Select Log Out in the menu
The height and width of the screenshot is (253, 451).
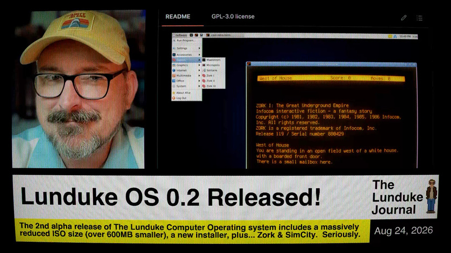tap(187, 98)
